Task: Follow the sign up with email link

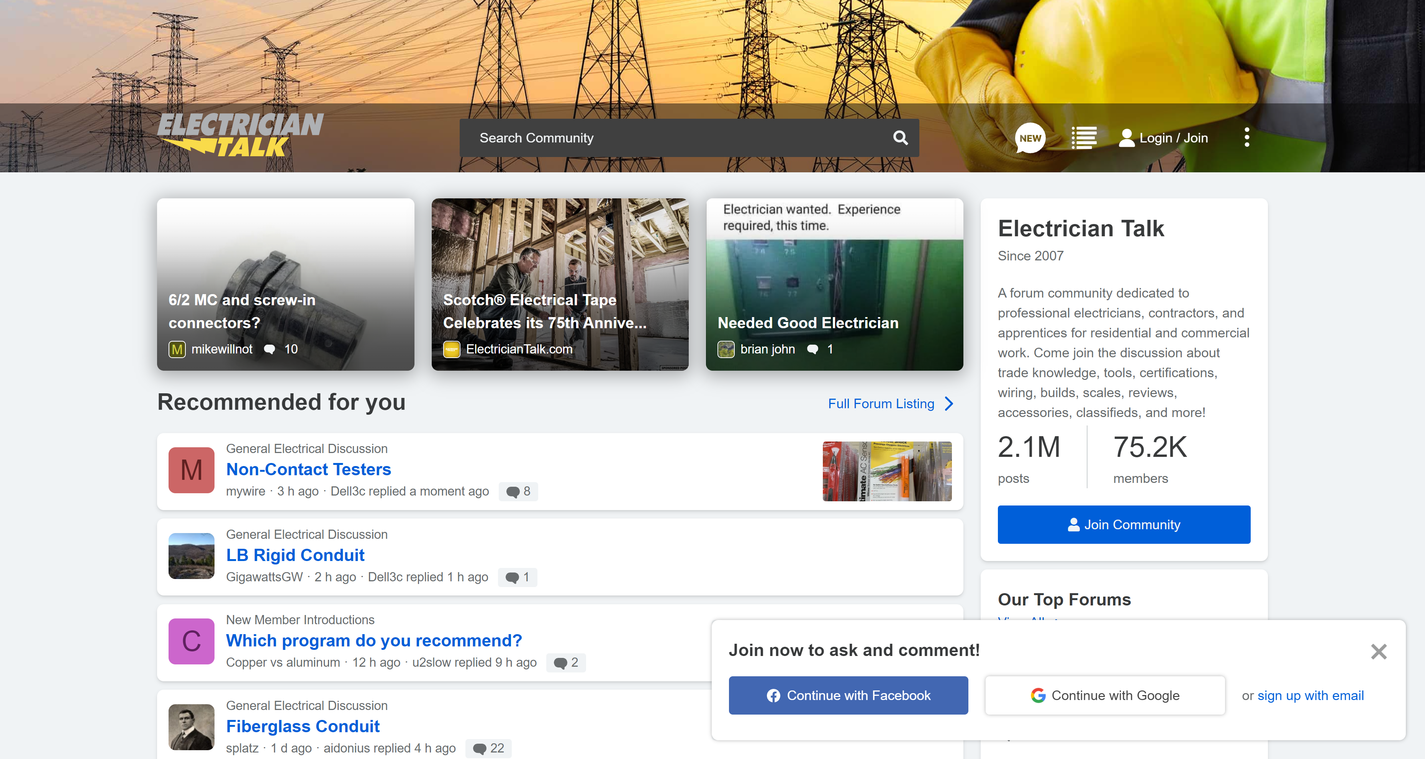Action: 1310,695
